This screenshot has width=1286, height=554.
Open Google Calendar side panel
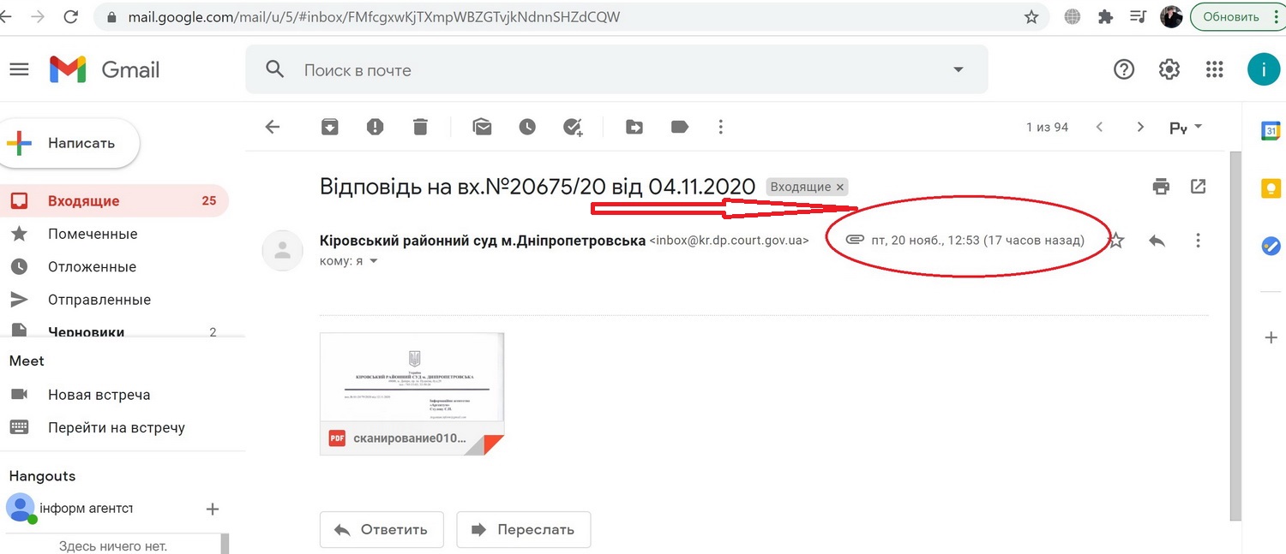(1271, 131)
